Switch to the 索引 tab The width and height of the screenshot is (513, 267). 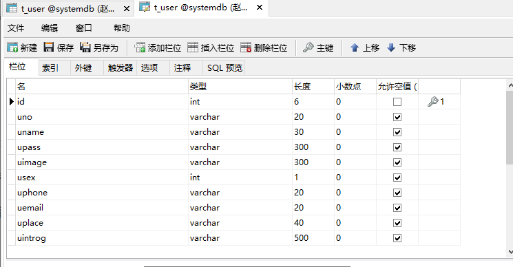pos(54,67)
